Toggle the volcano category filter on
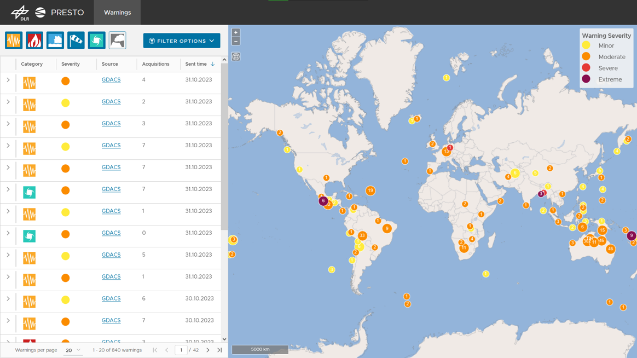 pos(117,40)
